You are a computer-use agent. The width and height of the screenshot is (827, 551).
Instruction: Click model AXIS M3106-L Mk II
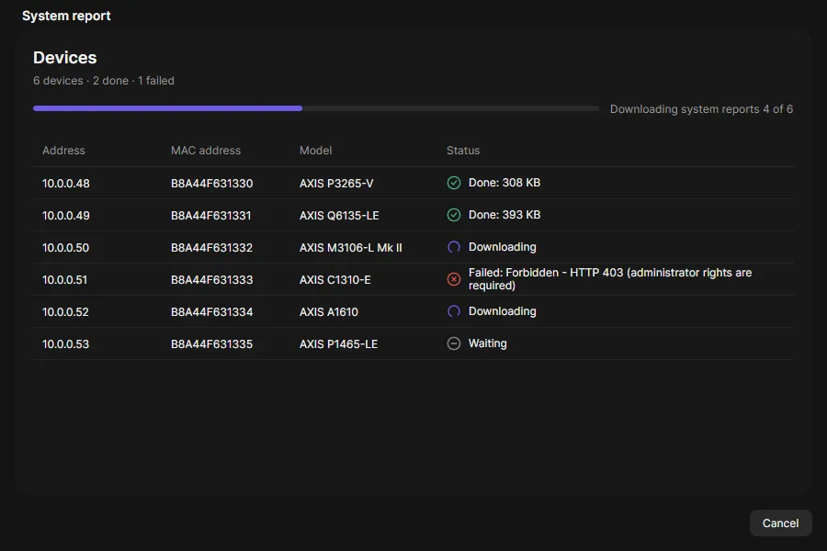click(351, 248)
